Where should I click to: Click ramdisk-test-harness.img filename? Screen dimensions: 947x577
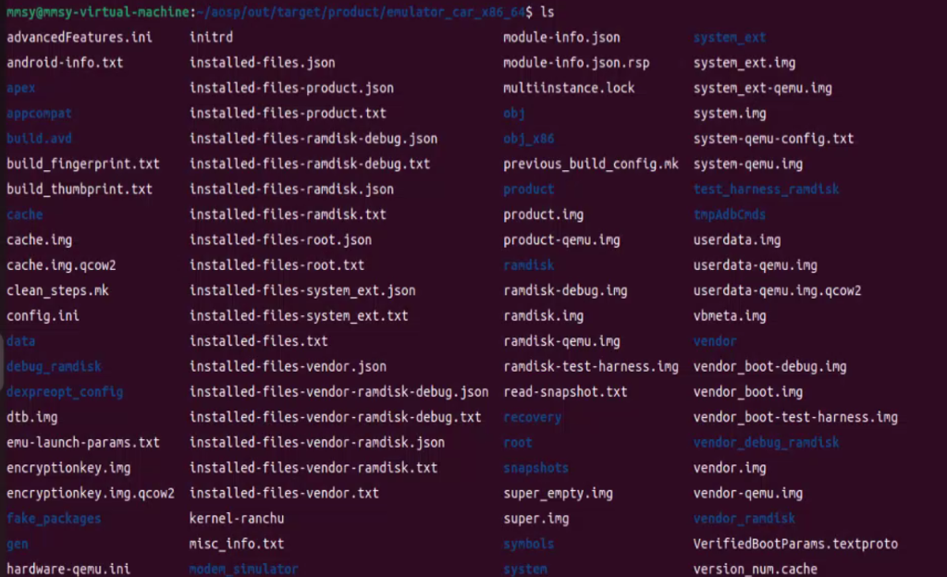pyautogui.click(x=591, y=366)
